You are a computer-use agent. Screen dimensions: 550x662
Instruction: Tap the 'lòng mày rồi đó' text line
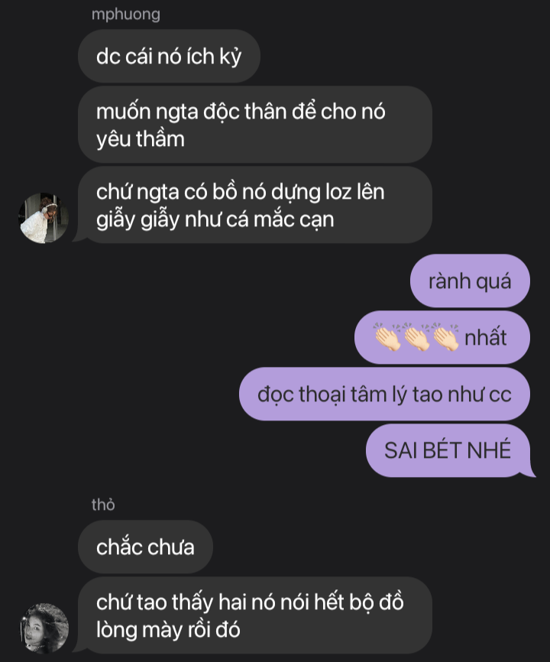[x=168, y=630]
